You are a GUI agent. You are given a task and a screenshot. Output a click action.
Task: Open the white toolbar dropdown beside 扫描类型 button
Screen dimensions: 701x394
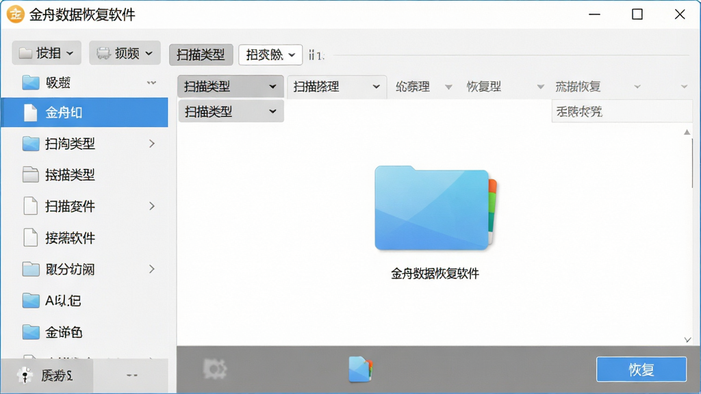(x=270, y=55)
